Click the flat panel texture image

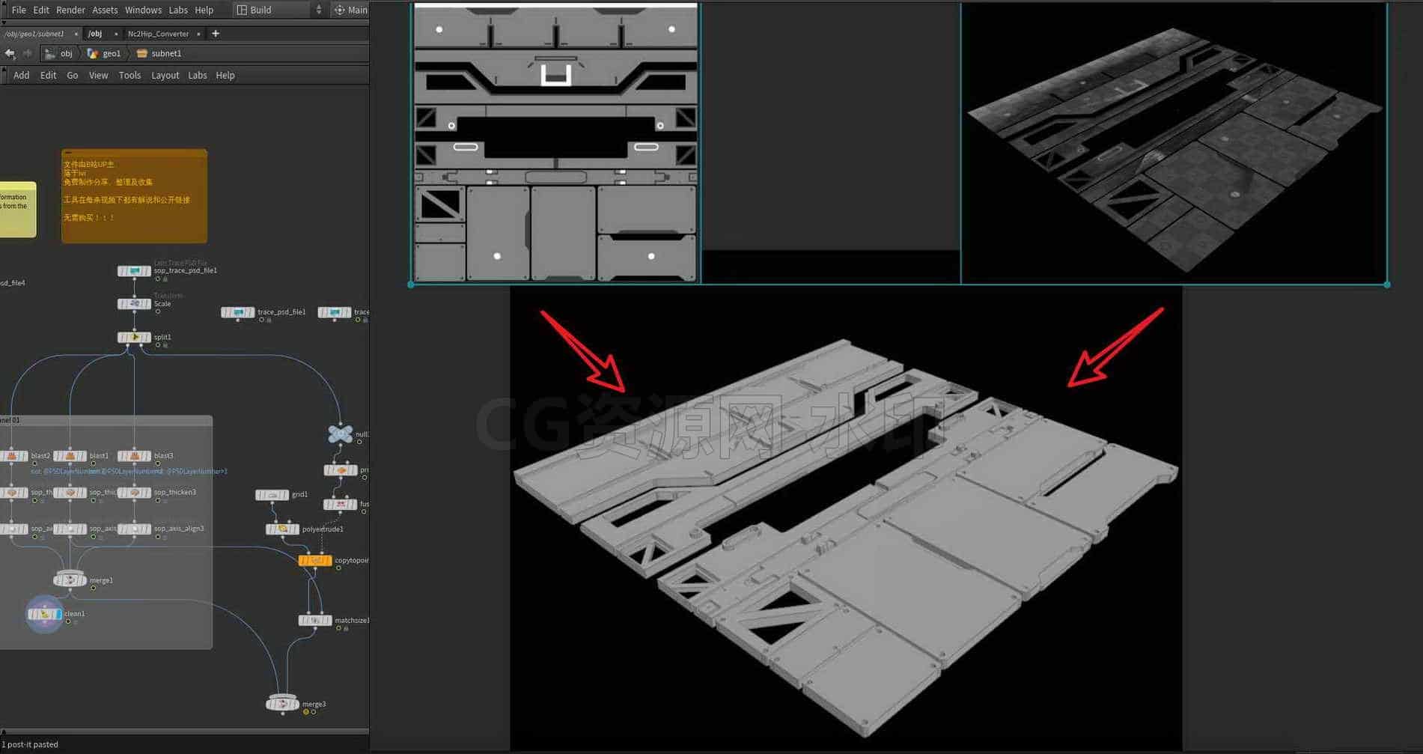tap(555, 142)
